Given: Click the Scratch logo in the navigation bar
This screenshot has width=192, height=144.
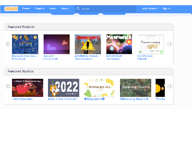Looking at the screenshot, I should (x=11, y=9).
